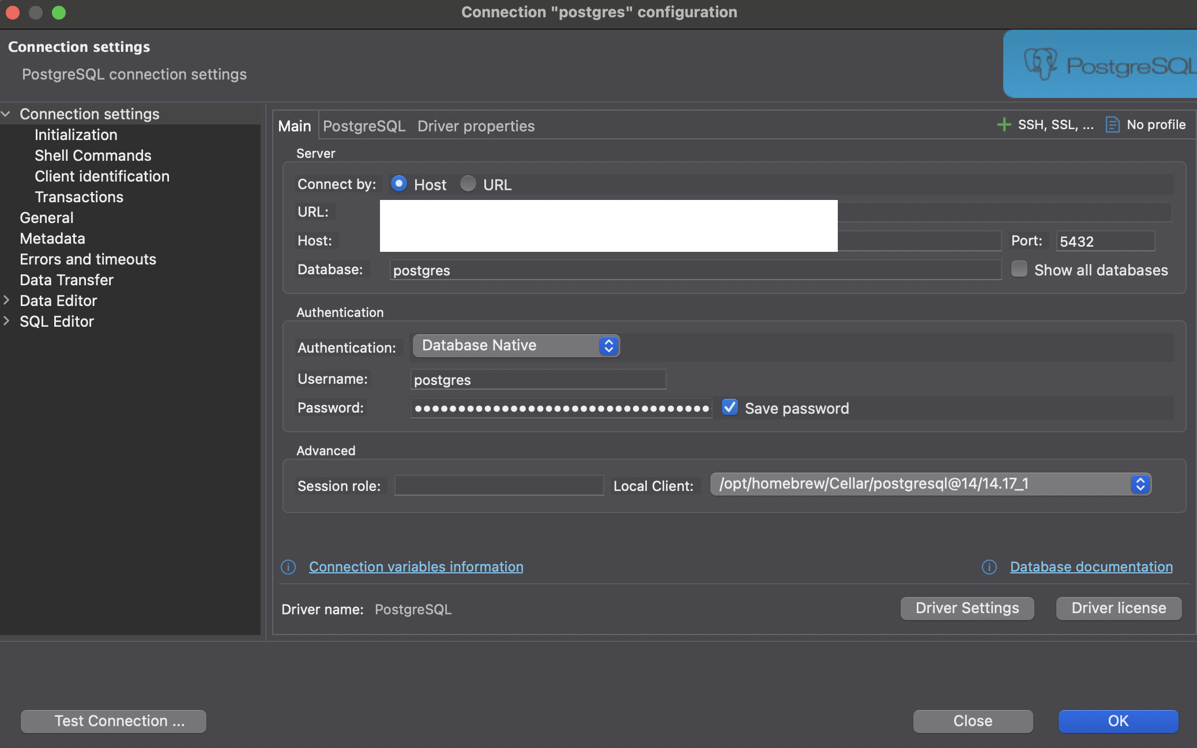Click the Close button
Viewport: 1197px width, 748px height.
coord(973,721)
